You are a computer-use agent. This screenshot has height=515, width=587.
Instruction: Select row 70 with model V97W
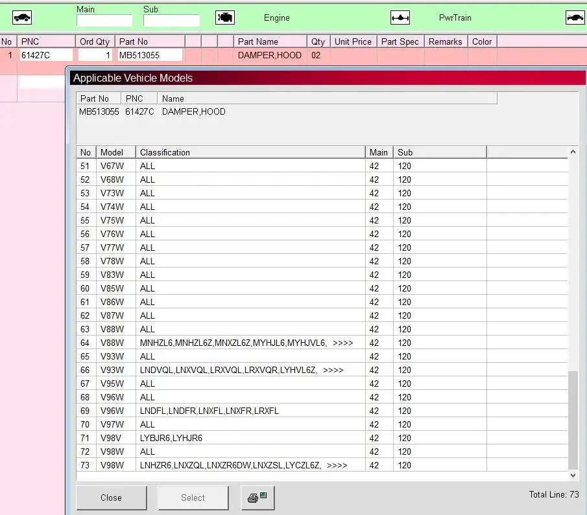[322, 424]
